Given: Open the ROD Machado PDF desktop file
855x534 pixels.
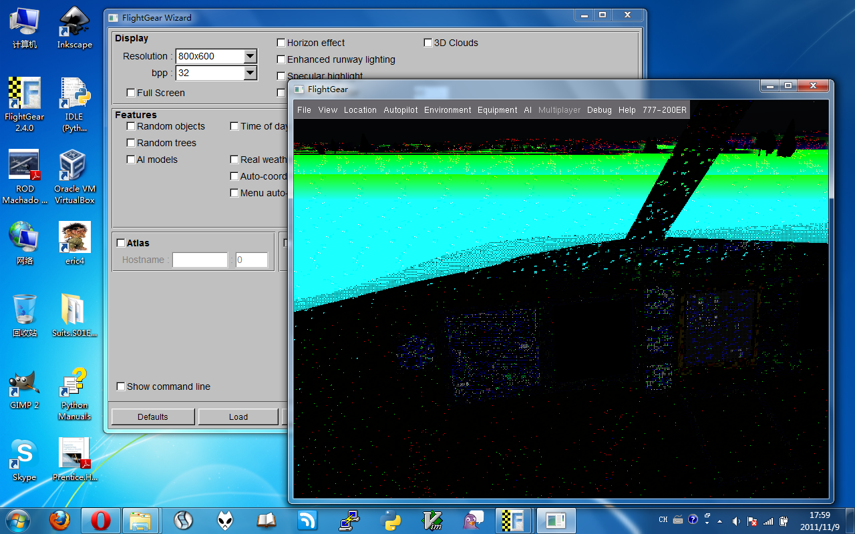Looking at the screenshot, I should [25, 177].
